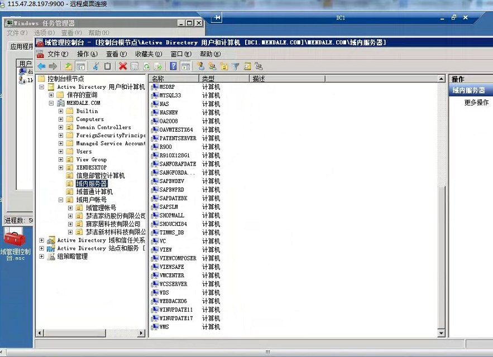Click the computer icon beside MSDRP
The width and height of the screenshot is (493, 357).
coord(155,86)
